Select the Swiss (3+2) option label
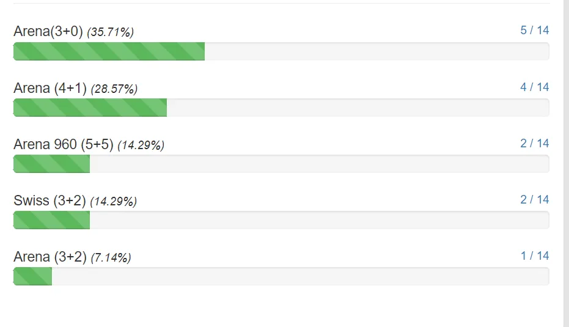 [x=50, y=201]
